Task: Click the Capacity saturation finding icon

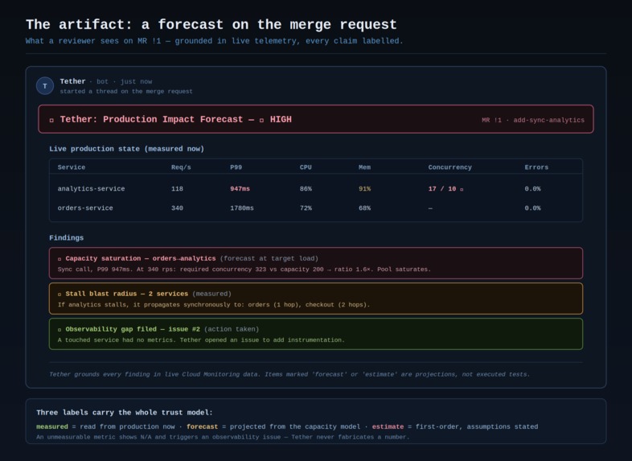Action: [60, 259]
